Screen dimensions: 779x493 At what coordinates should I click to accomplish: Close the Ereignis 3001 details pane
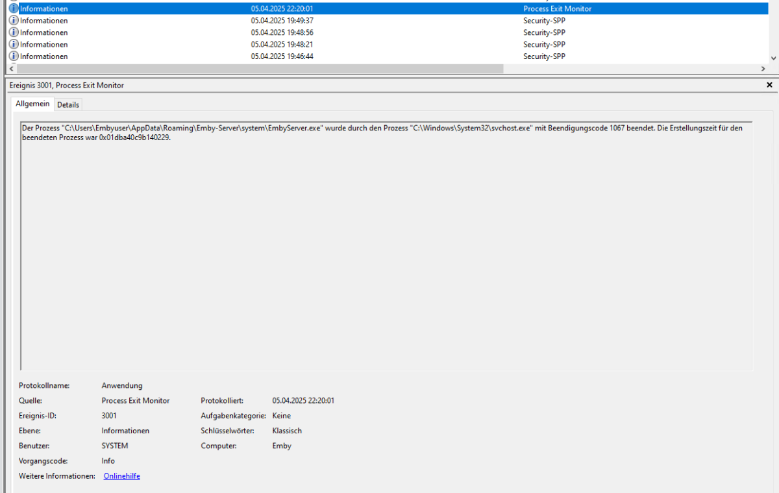pos(769,85)
